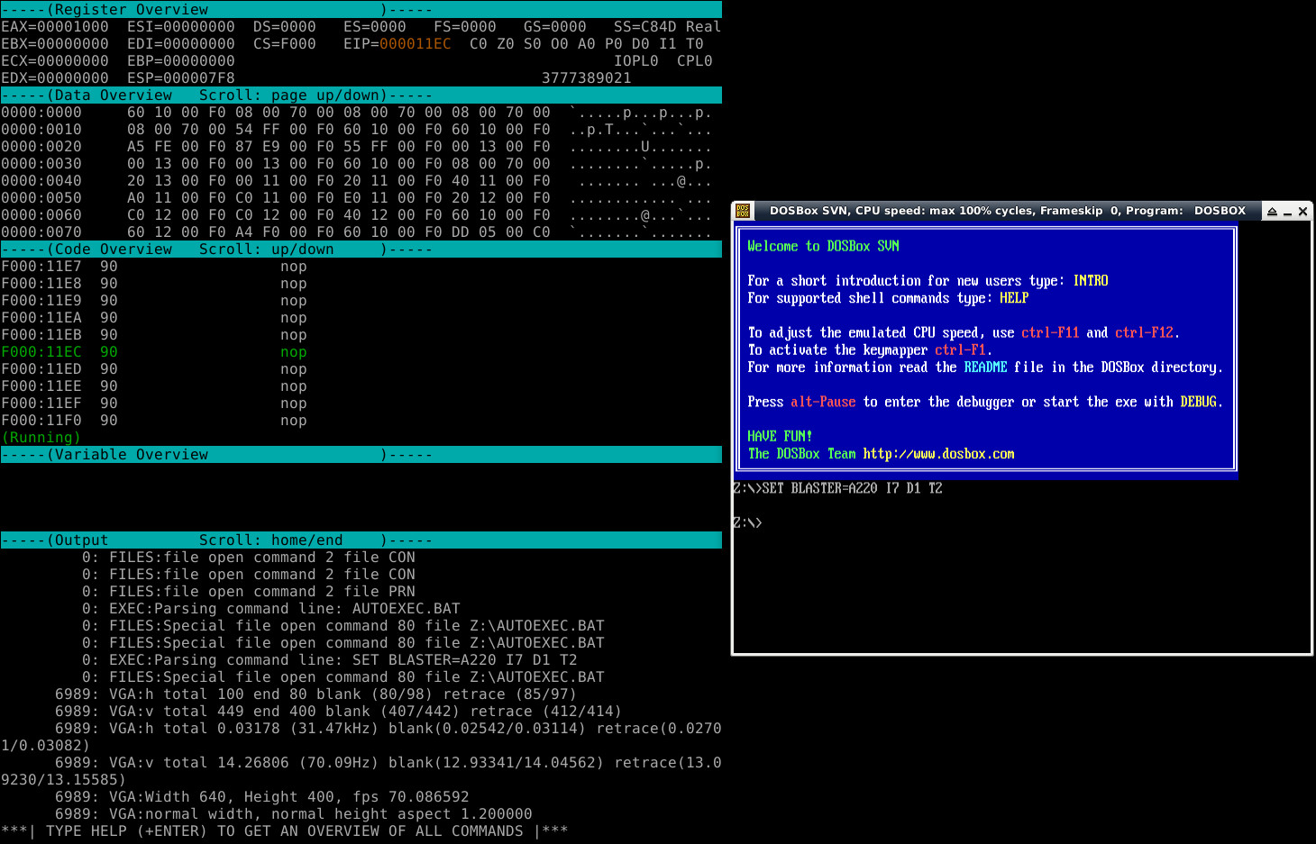Click log line 'VGA:Width 640, Height 400'
The image size is (1316, 844).
pos(262,797)
